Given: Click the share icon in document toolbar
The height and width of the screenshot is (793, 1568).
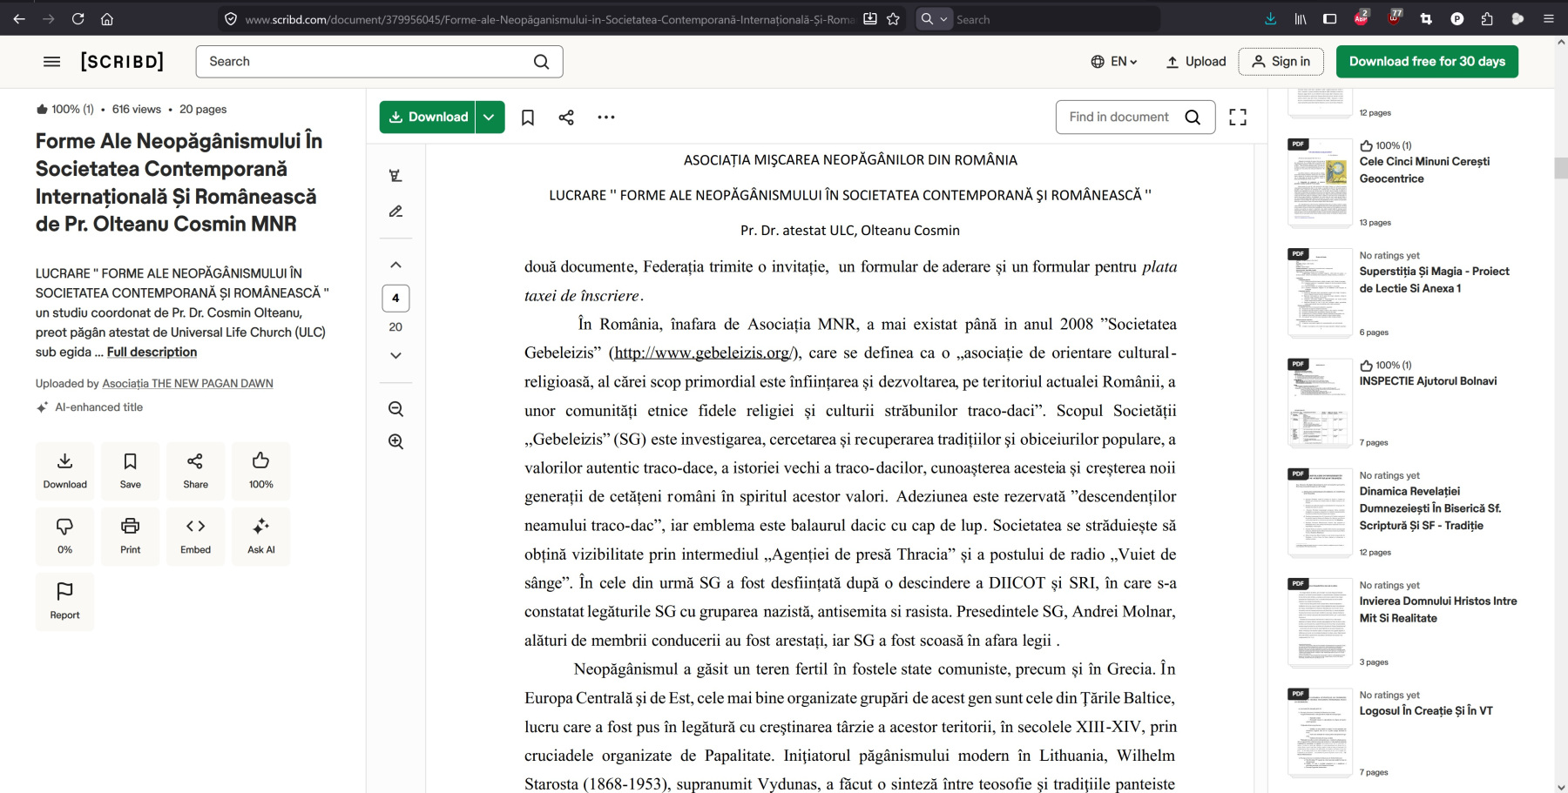Looking at the screenshot, I should 566,118.
